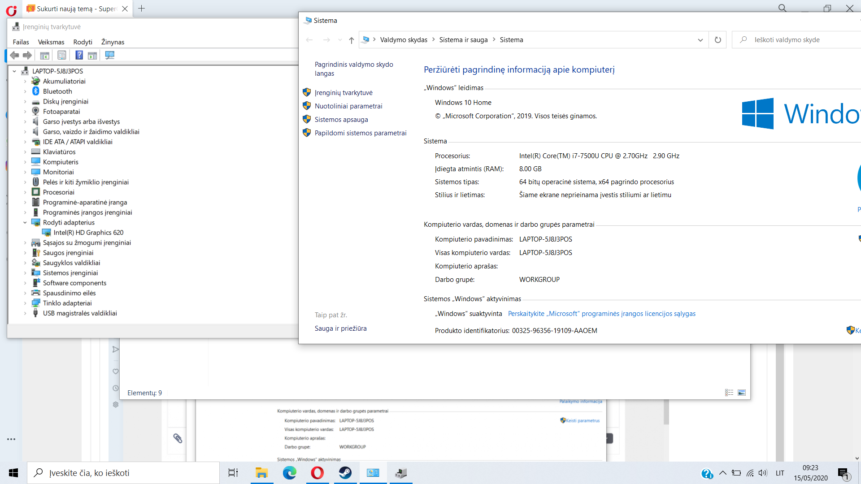This screenshot has width=861, height=484.
Task: Click the Bluetooth device category icon
Action: pyautogui.click(x=36, y=91)
